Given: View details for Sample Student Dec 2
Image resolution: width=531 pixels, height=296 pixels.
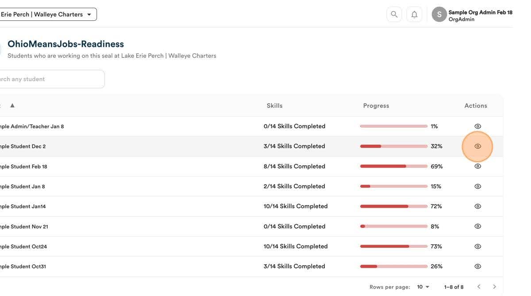Looking at the screenshot, I should [477, 146].
